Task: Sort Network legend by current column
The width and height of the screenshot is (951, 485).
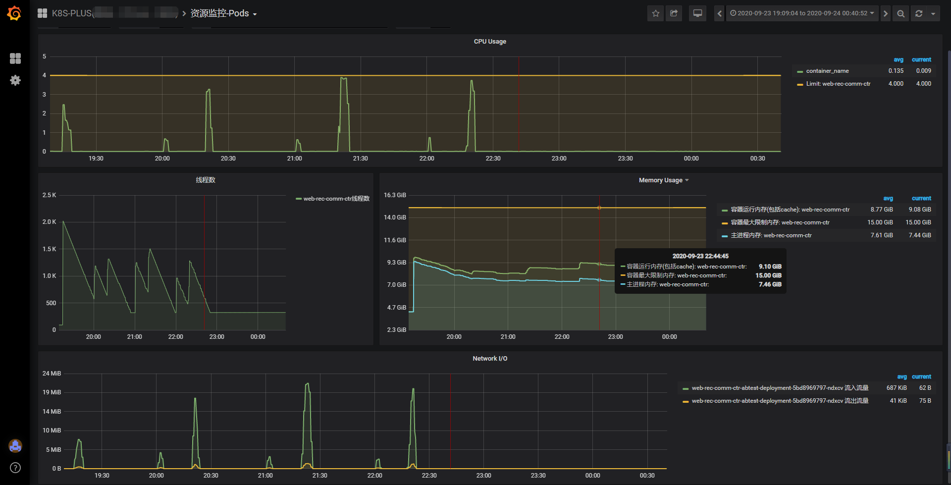Action: pos(921,377)
